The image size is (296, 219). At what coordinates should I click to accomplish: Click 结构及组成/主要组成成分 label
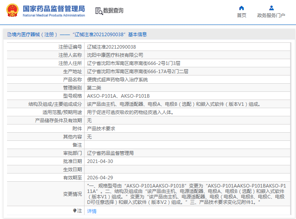pyautogui.click(x=55, y=104)
